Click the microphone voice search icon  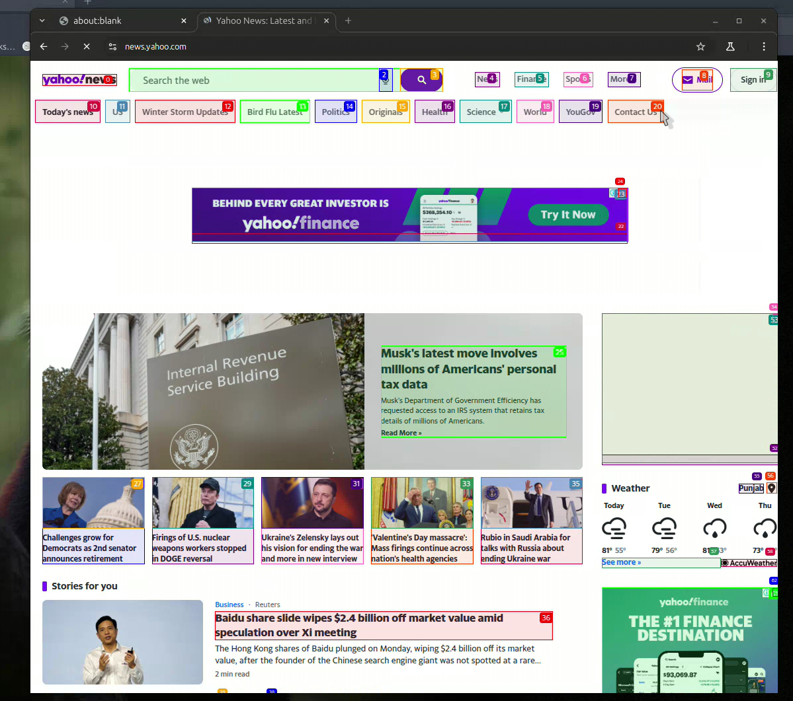(x=386, y=81)
